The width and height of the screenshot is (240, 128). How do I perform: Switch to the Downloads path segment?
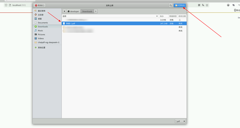(x=87, y=11)
